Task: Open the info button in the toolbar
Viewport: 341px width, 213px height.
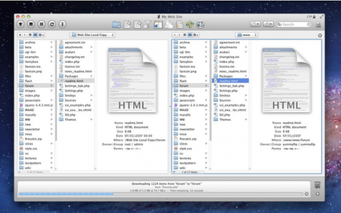Action: (62, 24)
